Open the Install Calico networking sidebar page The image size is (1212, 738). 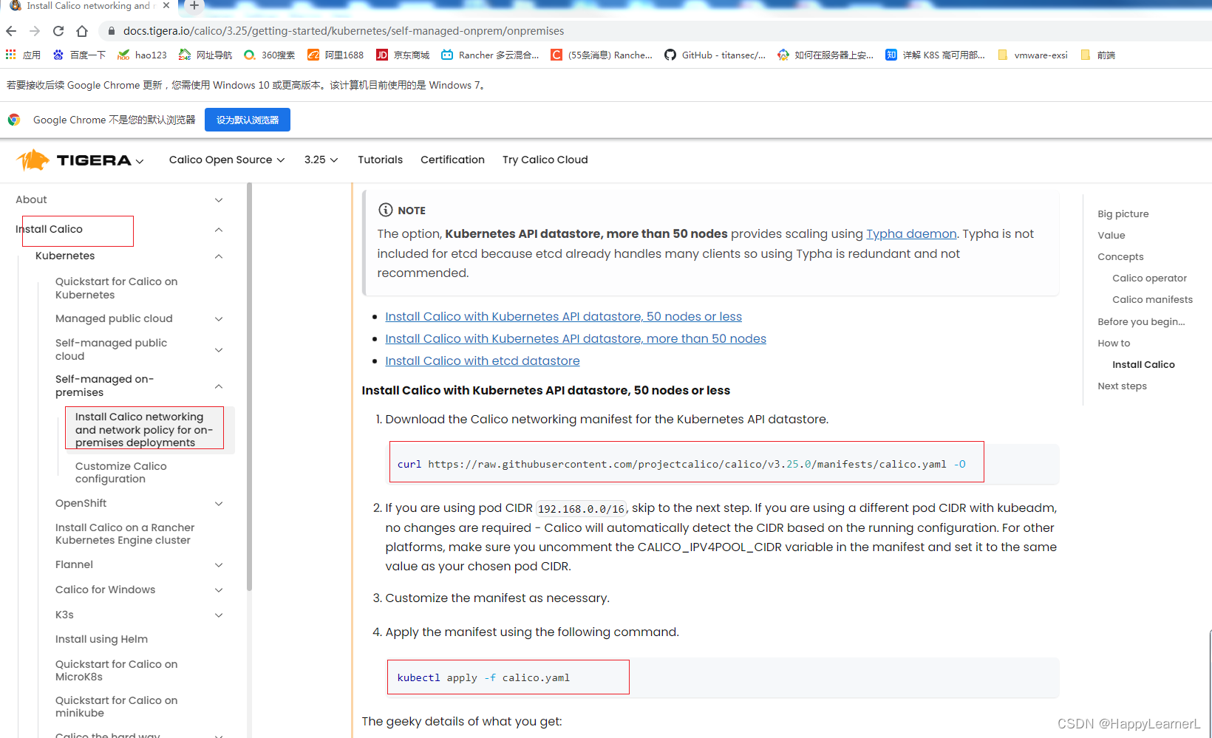click(144, 429)
